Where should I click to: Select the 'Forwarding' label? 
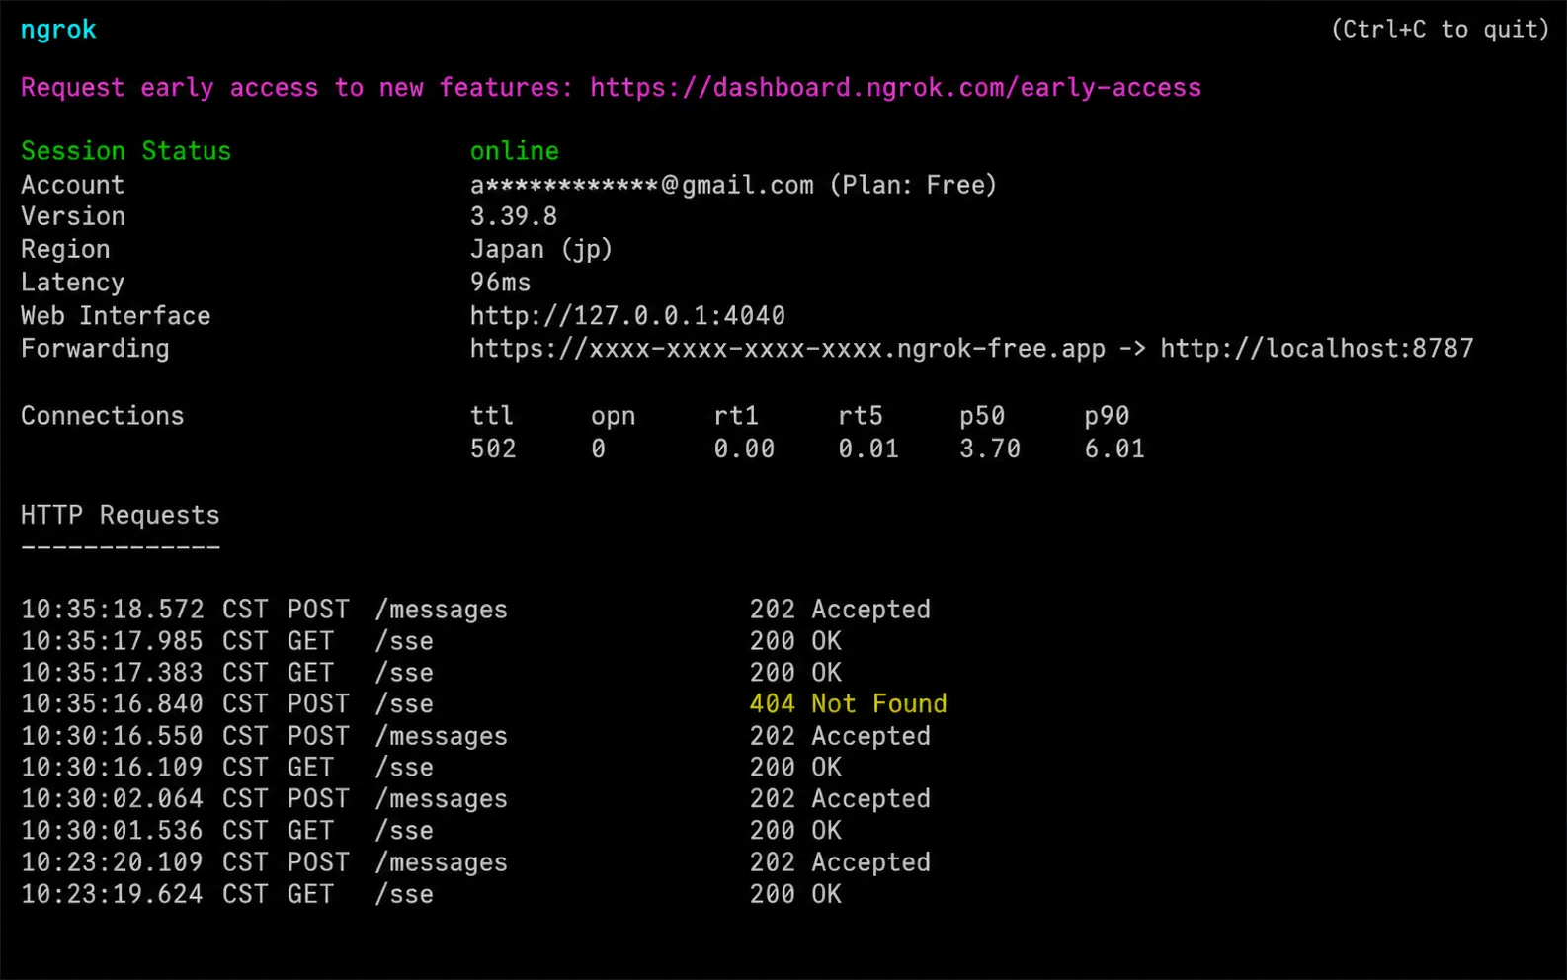pyautogui.click(x=95, y=349)
